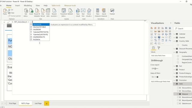The height and width of the screenshot is (108, 192).
Task: Collapse the Geography table
Action: (174, 52)
